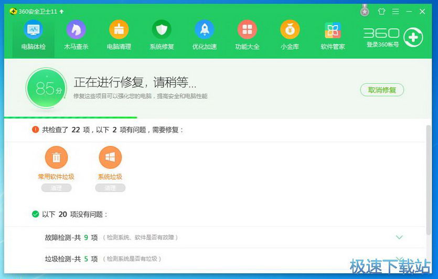Click 登录360帐号 login link
The width and height of the screenshot is (438, 279).
click(x=383, y=45)
